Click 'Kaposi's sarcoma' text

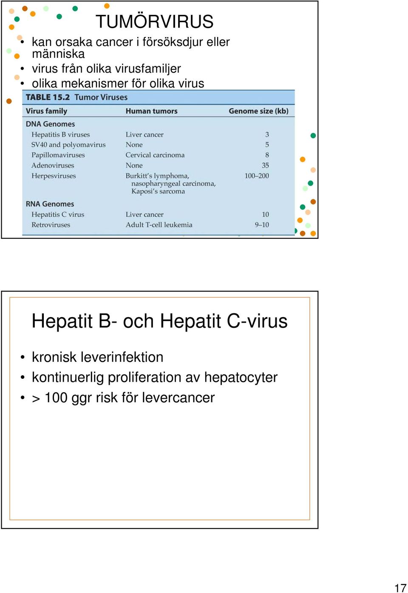(158, 191)
